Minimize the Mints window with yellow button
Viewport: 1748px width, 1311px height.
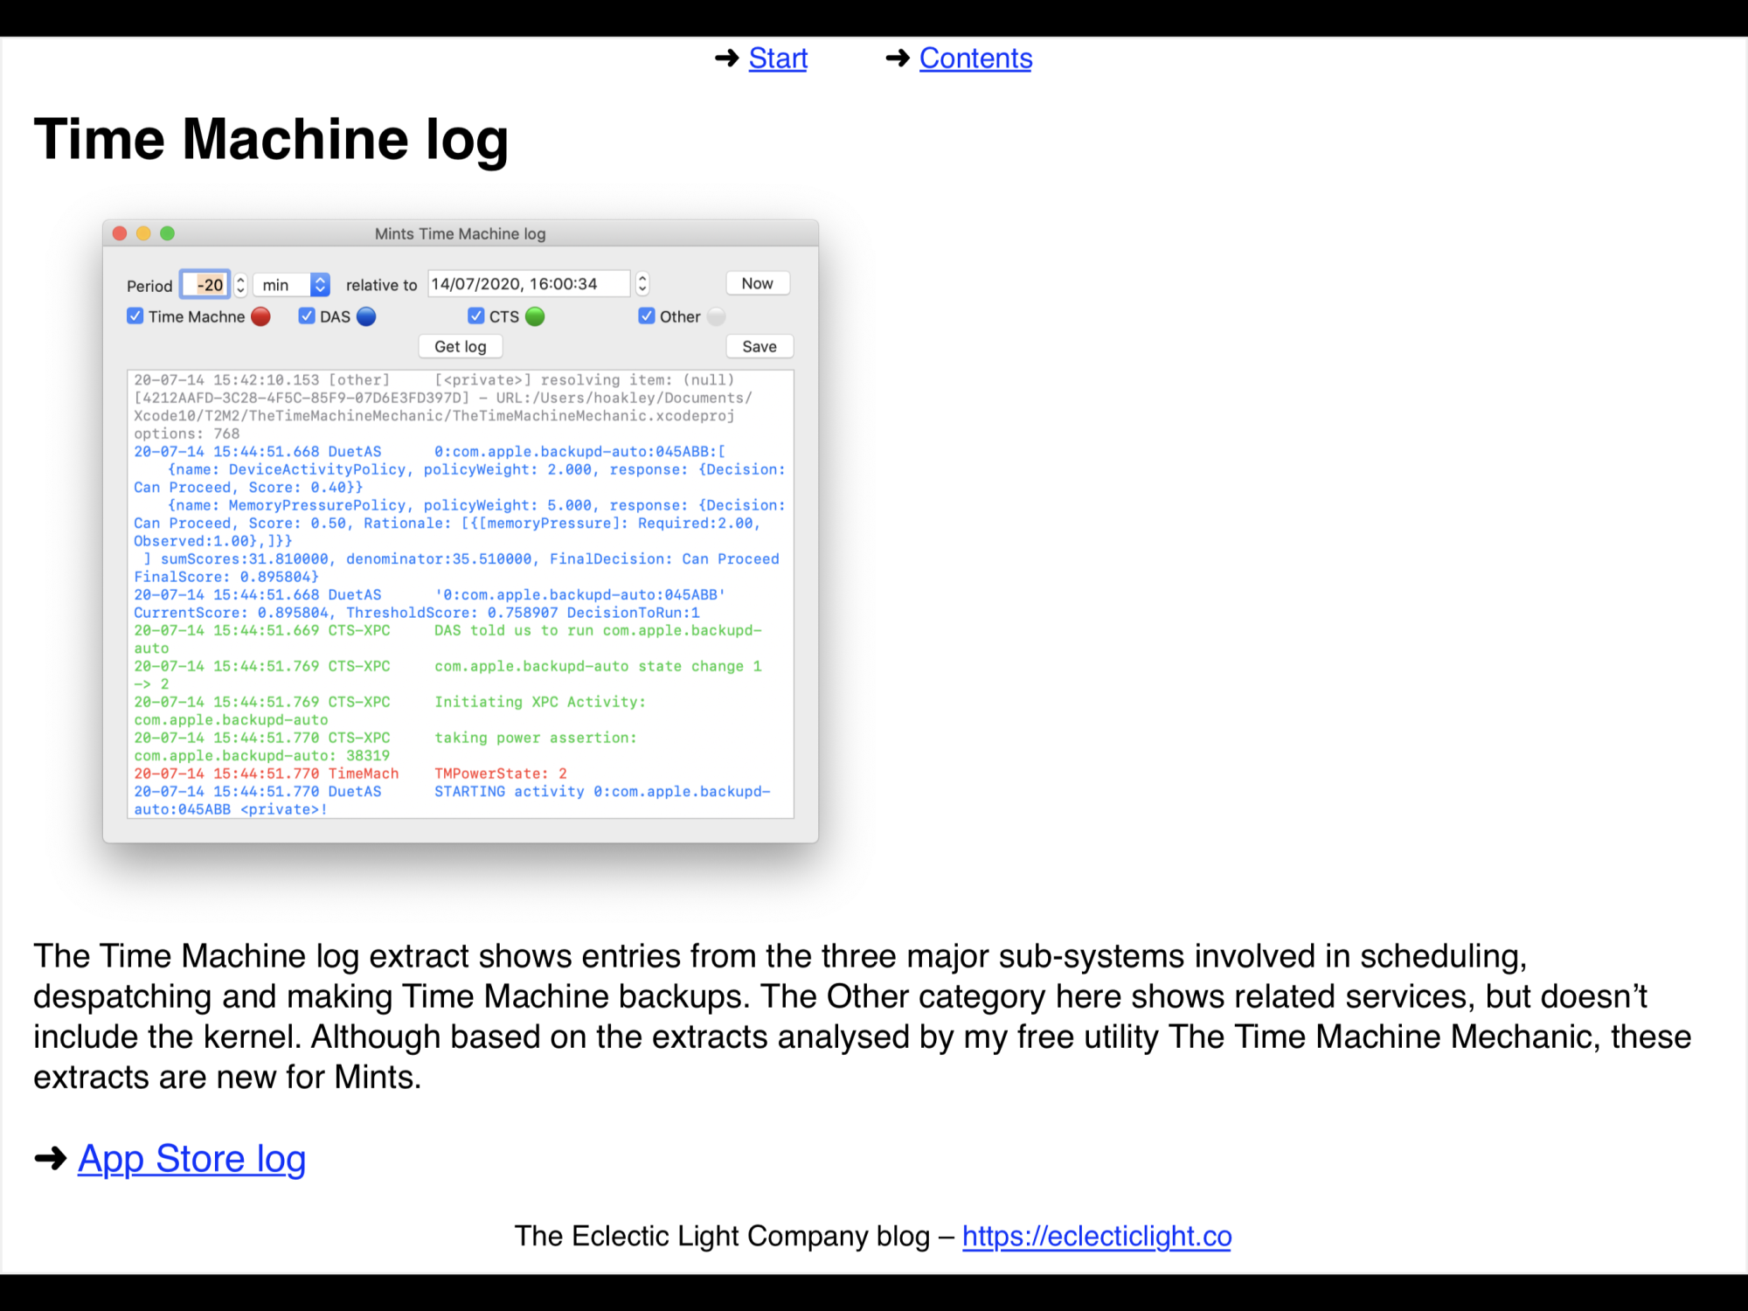143,233
